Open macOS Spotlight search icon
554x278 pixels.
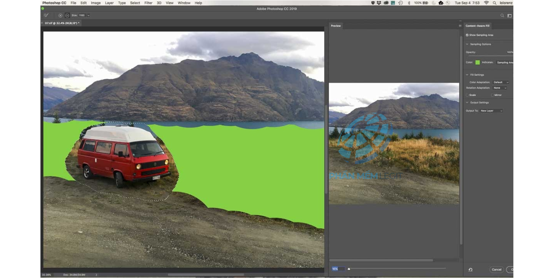tap(495, 3)
